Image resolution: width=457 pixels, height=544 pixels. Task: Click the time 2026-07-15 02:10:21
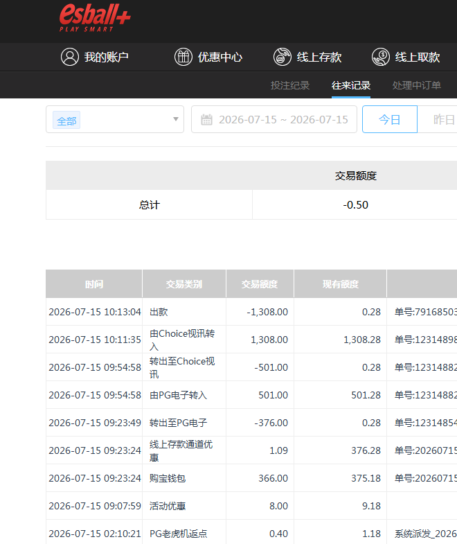pyautogui.click(x=95, y=534)
